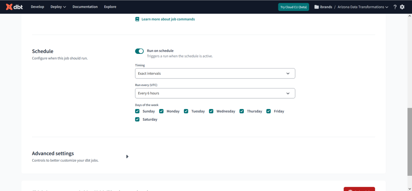Open the help question mark icon
This screenshot has height=191, width=412.
pos(395,7)
